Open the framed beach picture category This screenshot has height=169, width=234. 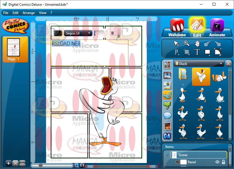167,75
